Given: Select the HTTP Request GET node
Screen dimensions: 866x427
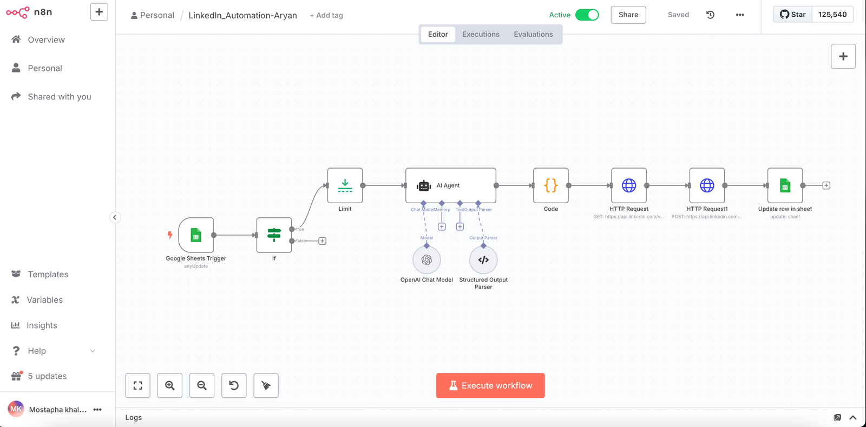Looking at the screenshot, I should [629, 185].
